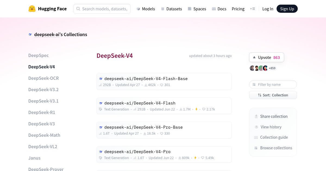Select the DeepSeek-V3 collection
This screenshot has width=326, height=171.
(x=42, y=124)
